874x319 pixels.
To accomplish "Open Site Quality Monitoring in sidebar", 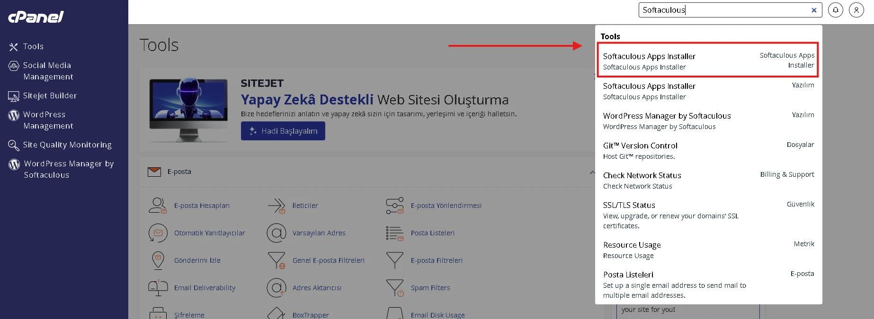I will pos(67,145).
